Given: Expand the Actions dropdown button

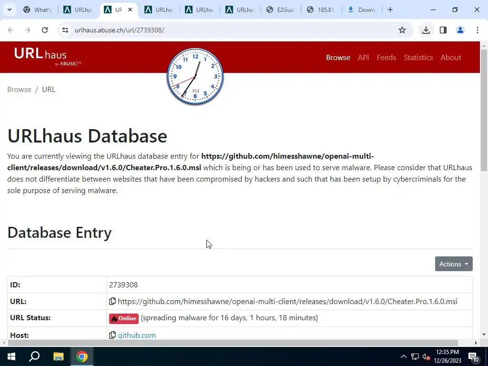Looking at the screenshot, I should click(454, 264).
